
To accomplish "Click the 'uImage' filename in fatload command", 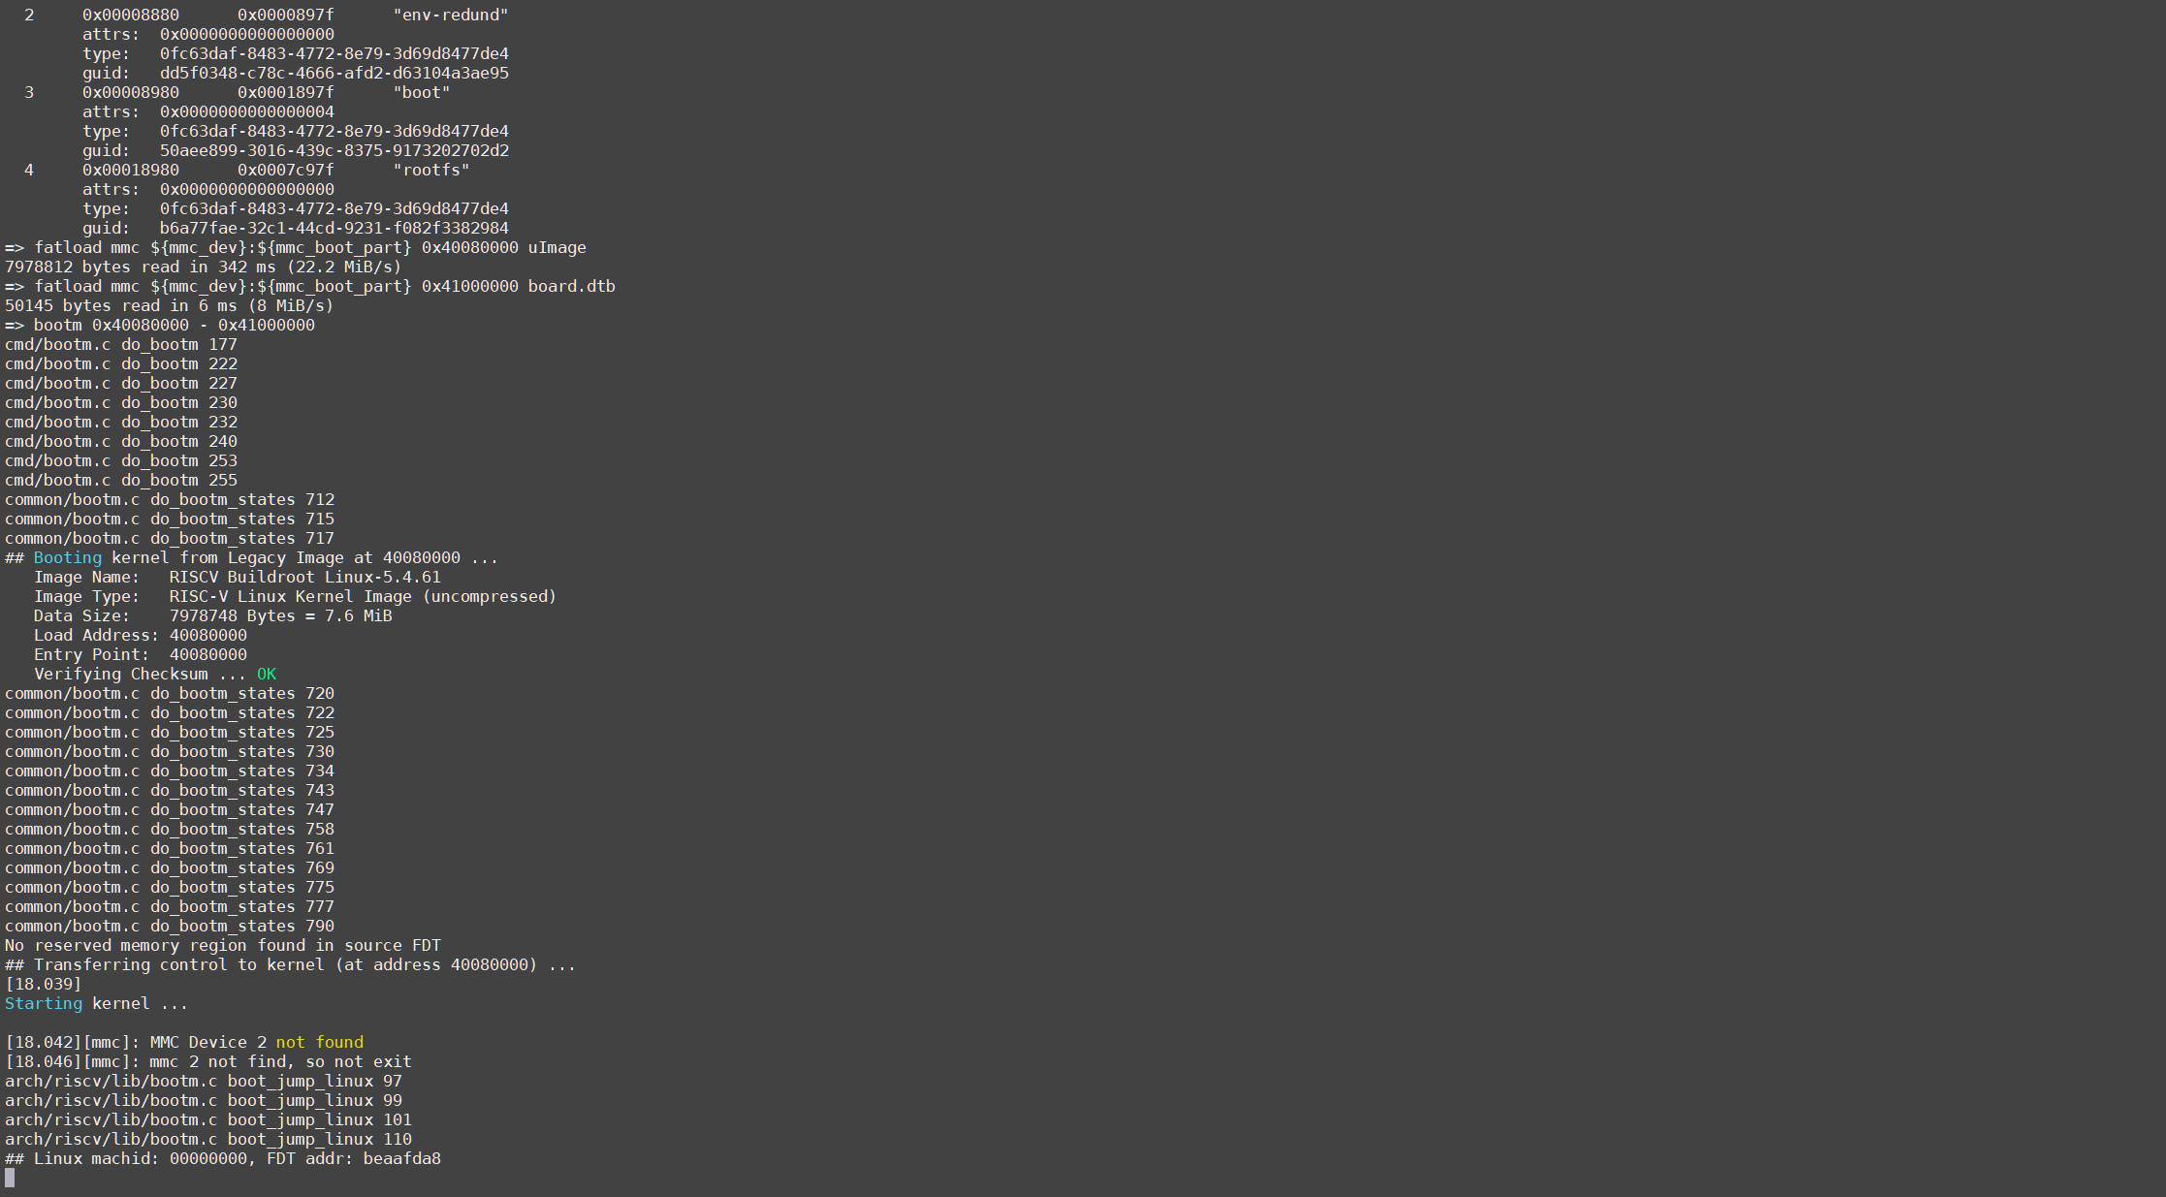I will [x=557, y=247].
